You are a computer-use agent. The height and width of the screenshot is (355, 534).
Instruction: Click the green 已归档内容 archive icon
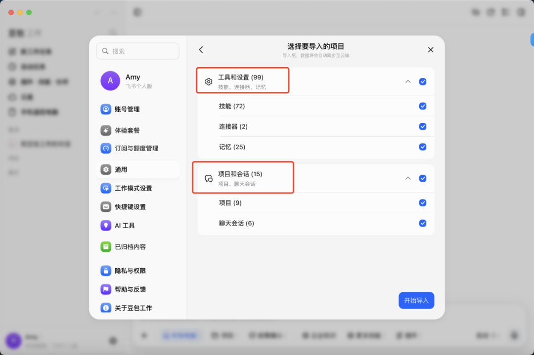pos(106,246)
